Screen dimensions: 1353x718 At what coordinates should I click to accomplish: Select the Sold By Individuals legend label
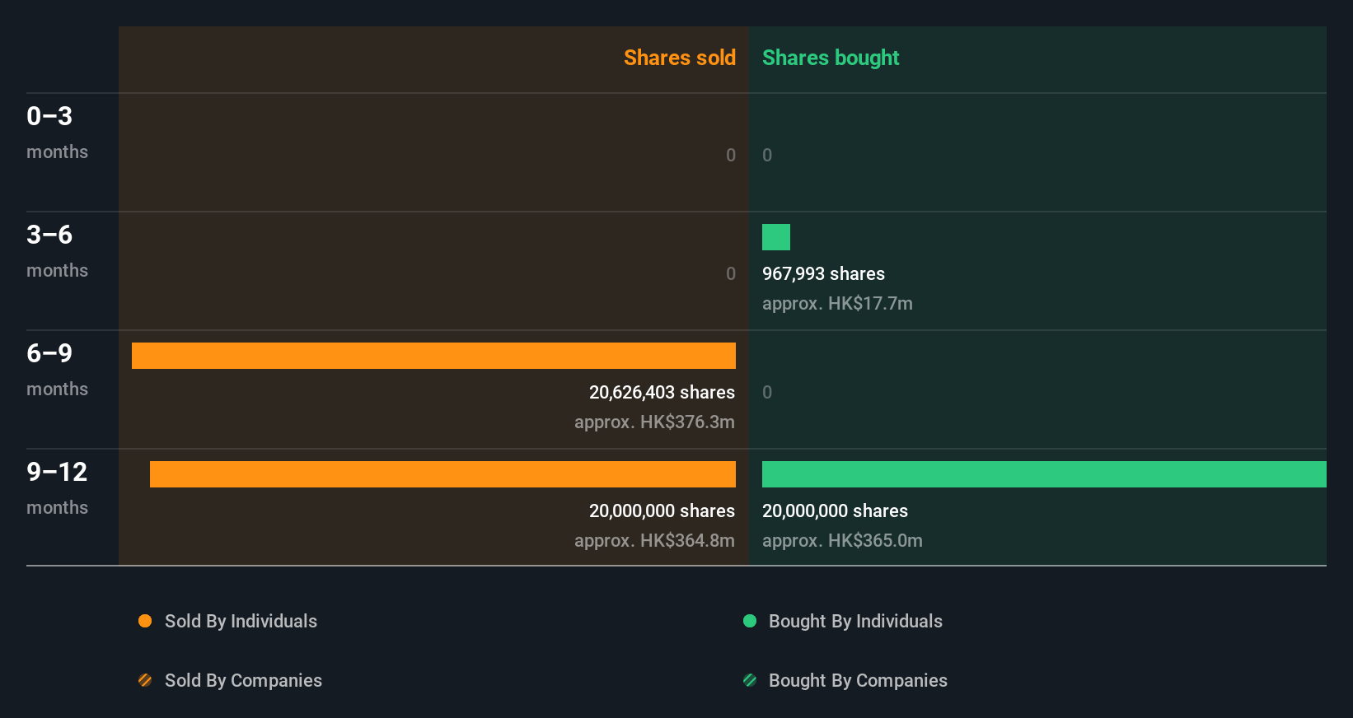click(241, 622)
